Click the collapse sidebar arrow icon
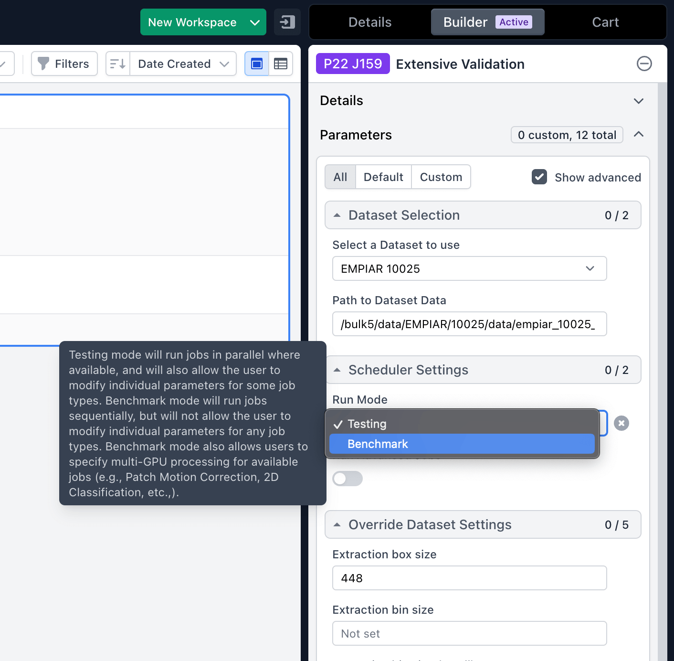Image resolution: width=674 pixels, height=661 pixels. pyautogui.click(x=287, y=22)
